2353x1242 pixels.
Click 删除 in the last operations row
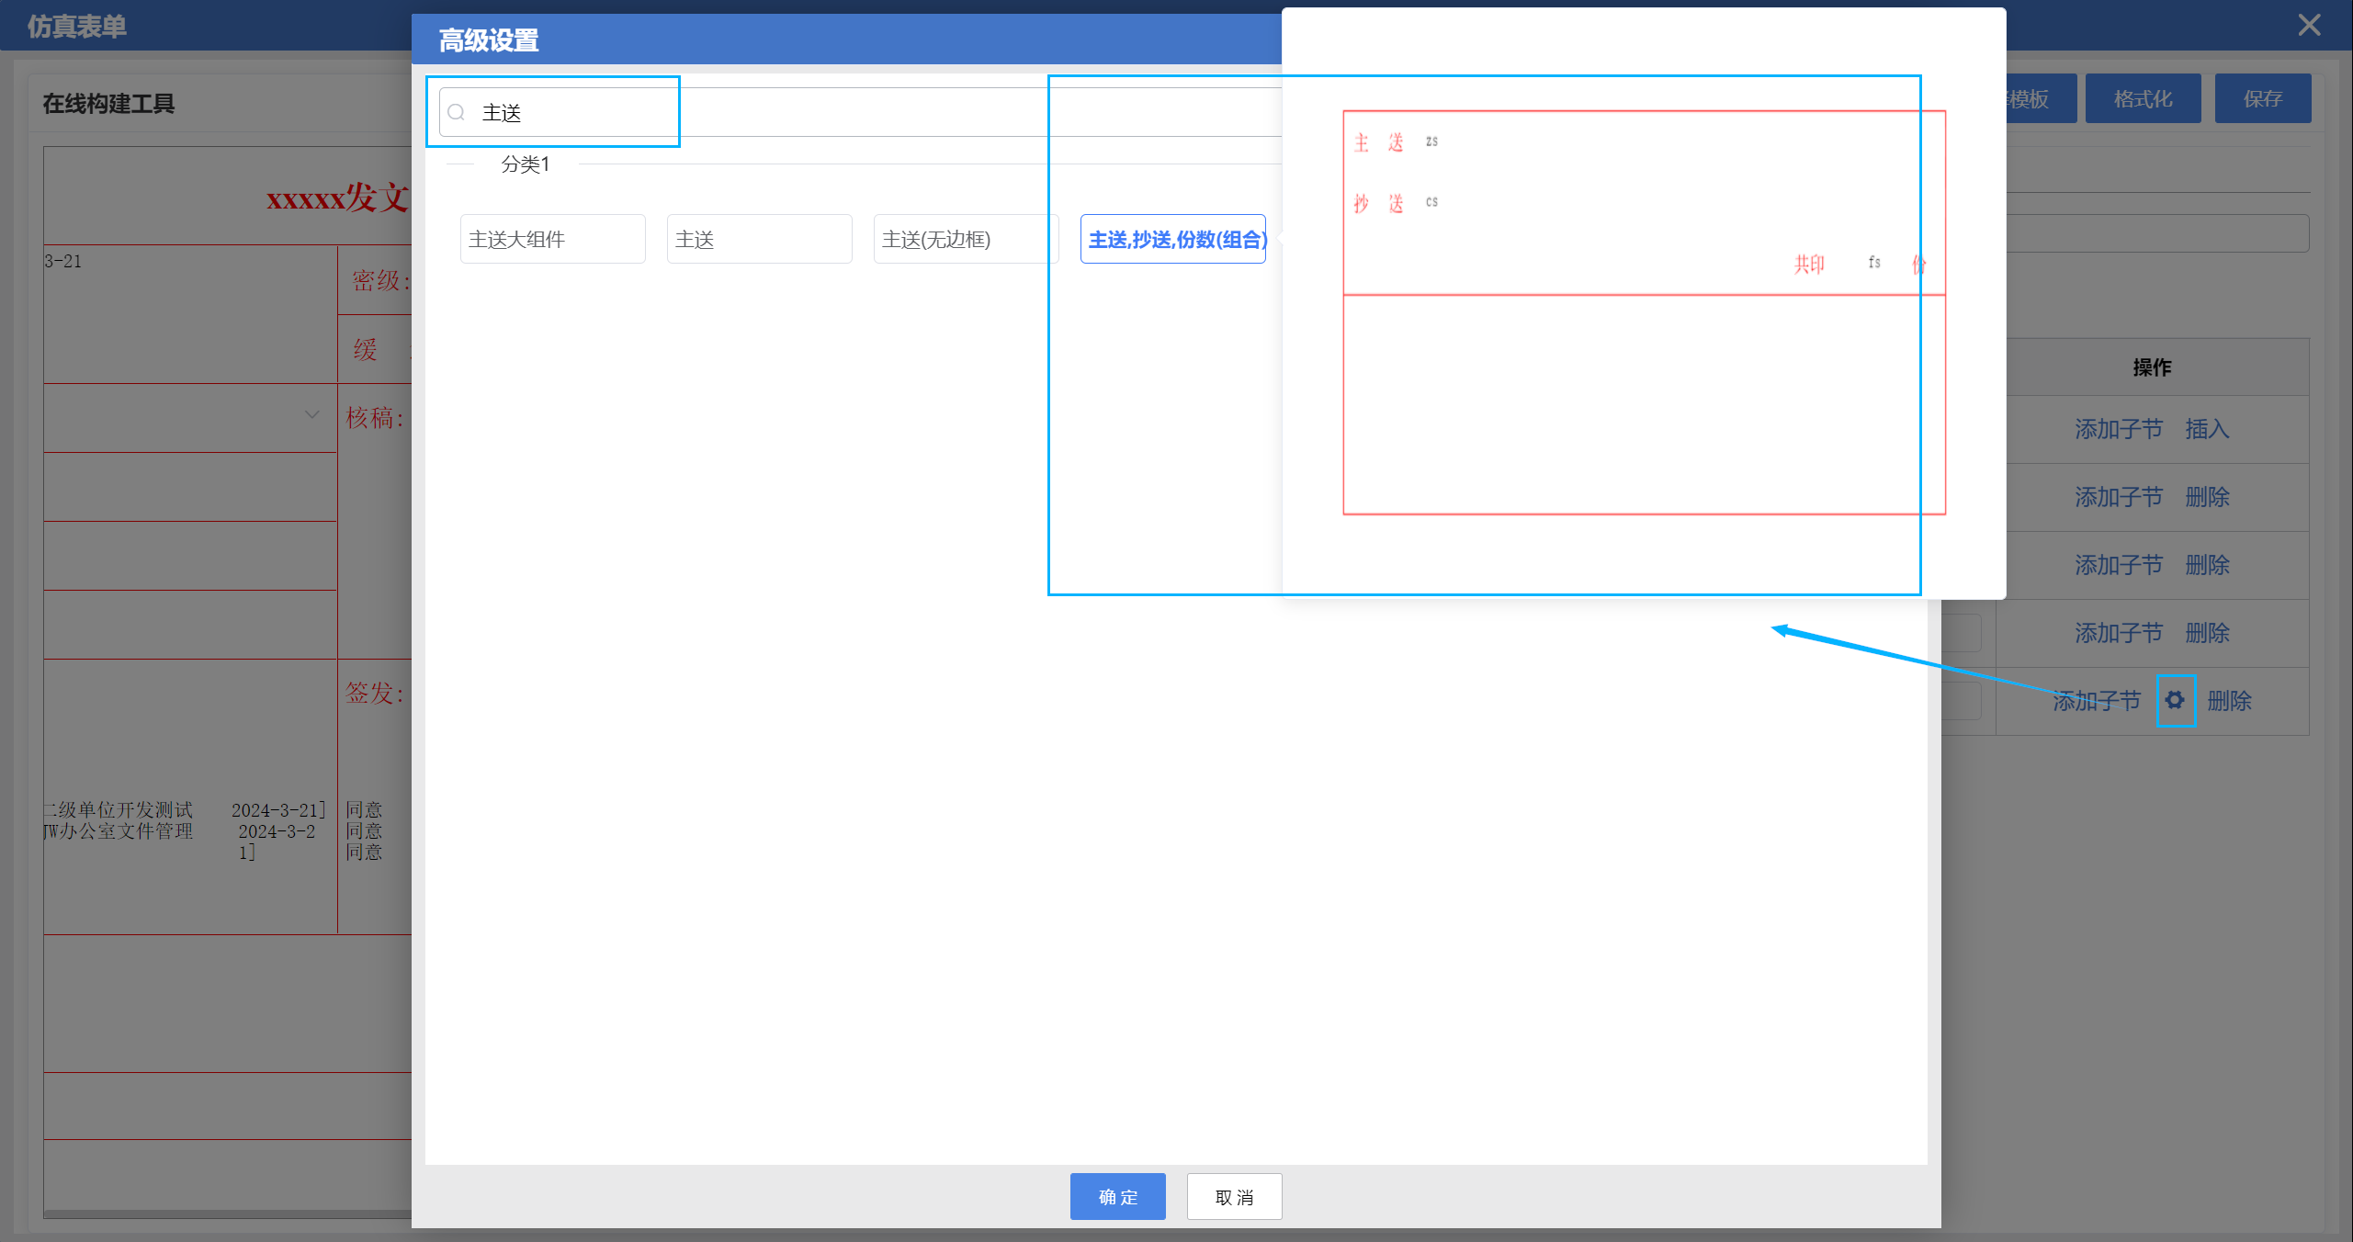point(2229,701)
